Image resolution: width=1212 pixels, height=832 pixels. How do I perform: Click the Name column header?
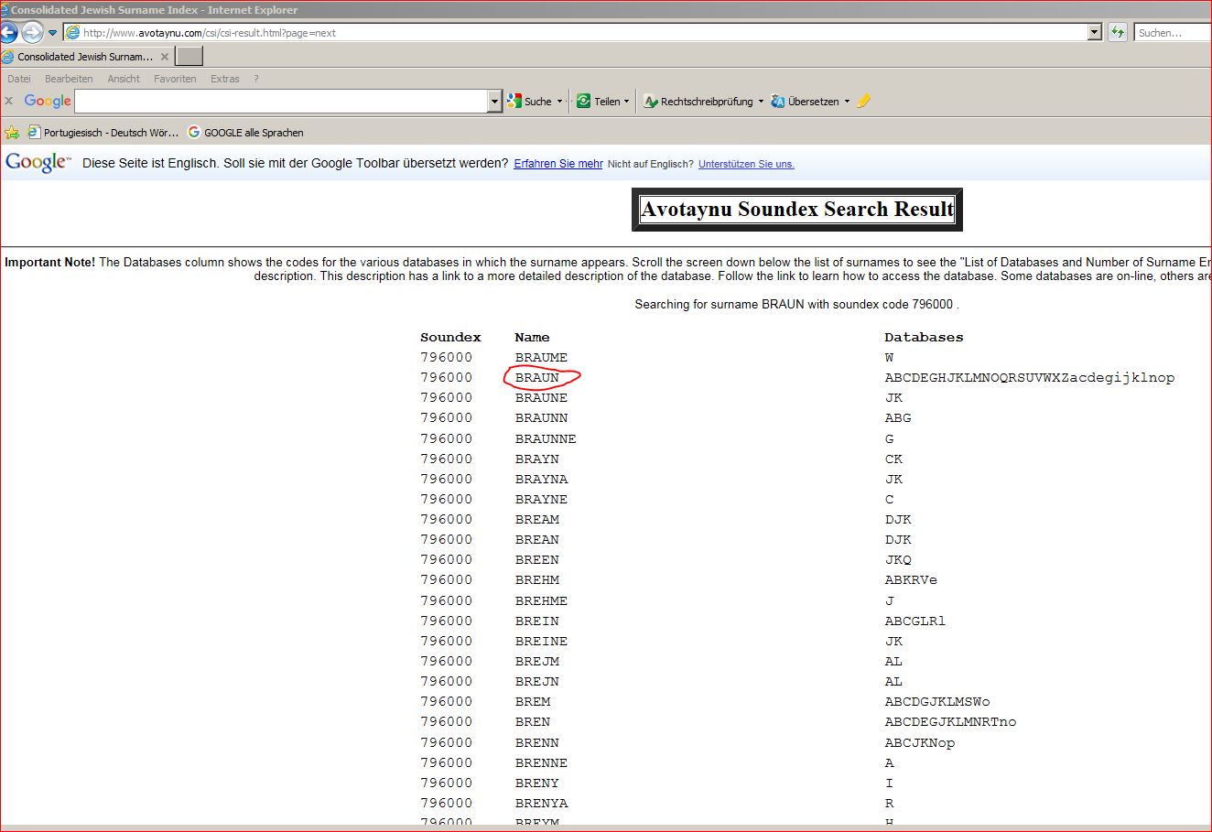tap(532, 337)
